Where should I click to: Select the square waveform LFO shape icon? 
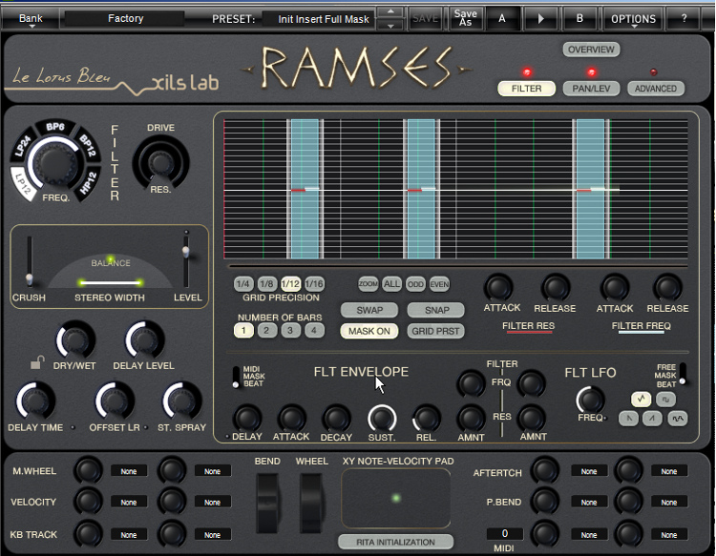[x=665, y=399]
